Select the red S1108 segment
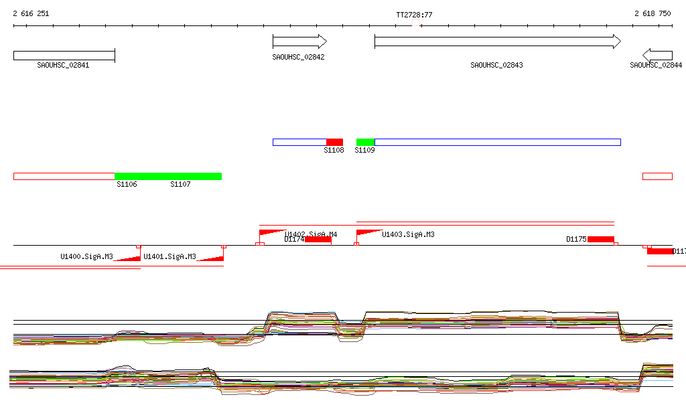The width and height of the screenshot is (686, 409). point(334,142)
